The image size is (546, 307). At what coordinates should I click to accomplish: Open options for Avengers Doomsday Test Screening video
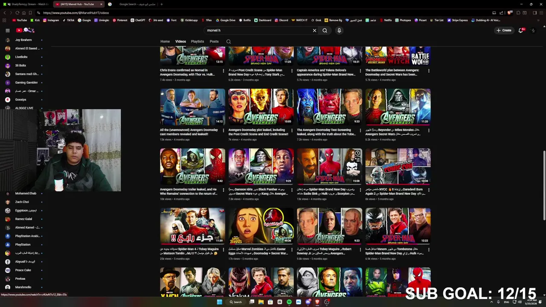click(x=360, y=130)
